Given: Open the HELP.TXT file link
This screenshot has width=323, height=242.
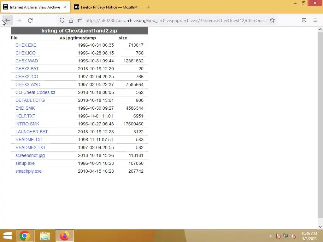Looking at the screenshot, I should [25, 116].
